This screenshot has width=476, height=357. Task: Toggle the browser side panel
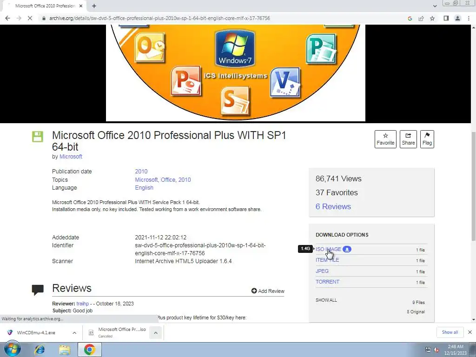446,18
